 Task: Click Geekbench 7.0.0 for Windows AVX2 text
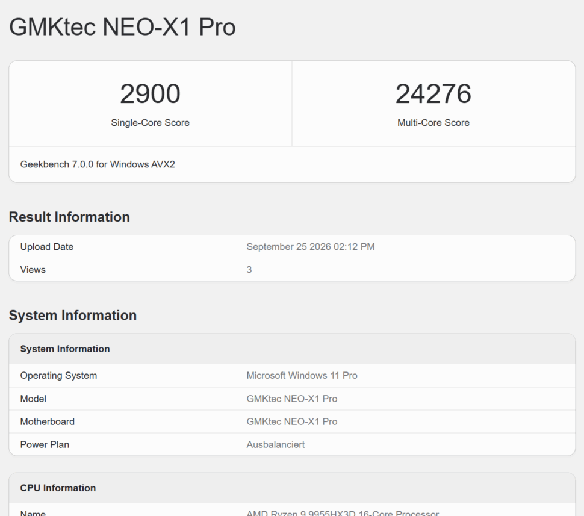point(98,164)
